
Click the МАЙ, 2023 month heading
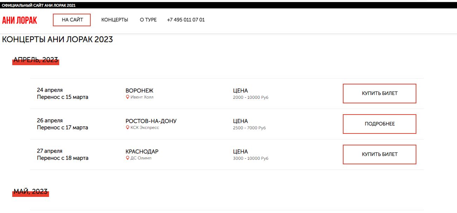(x=30, y=192)
